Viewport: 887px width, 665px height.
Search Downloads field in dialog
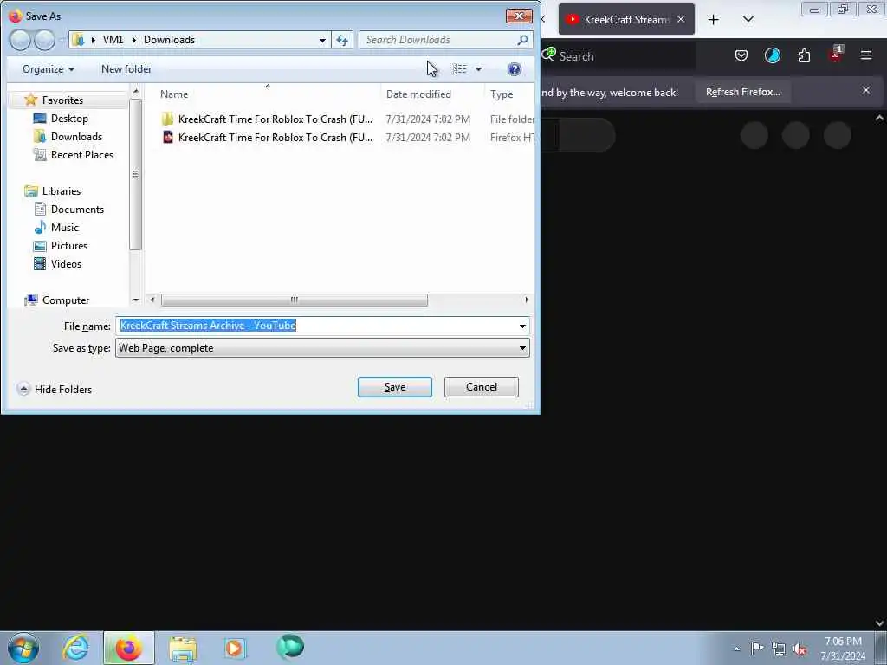click(446, 40)
